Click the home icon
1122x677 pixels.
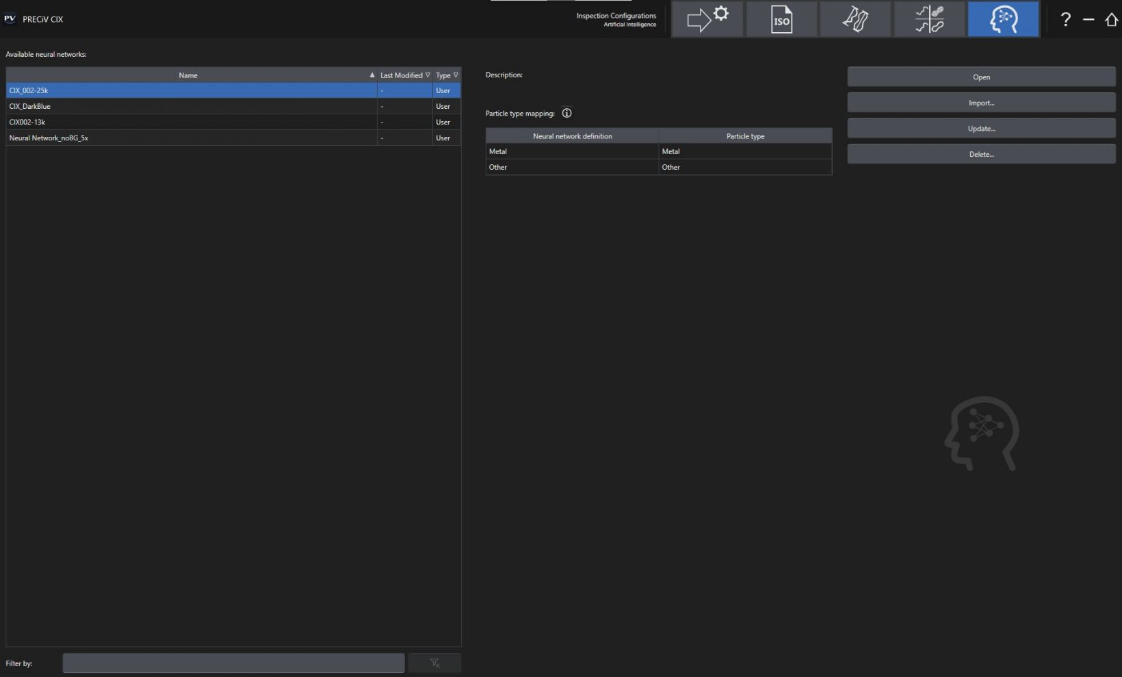coord(1111,20)
